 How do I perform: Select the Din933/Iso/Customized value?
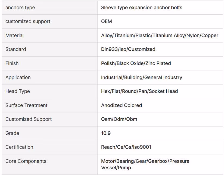coord(128,49)
